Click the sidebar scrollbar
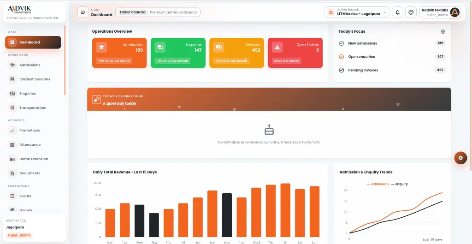 click(65, 60)
